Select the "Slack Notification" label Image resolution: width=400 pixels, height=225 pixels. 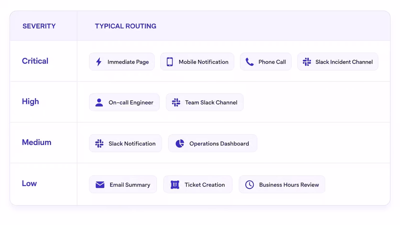[132, 143]
